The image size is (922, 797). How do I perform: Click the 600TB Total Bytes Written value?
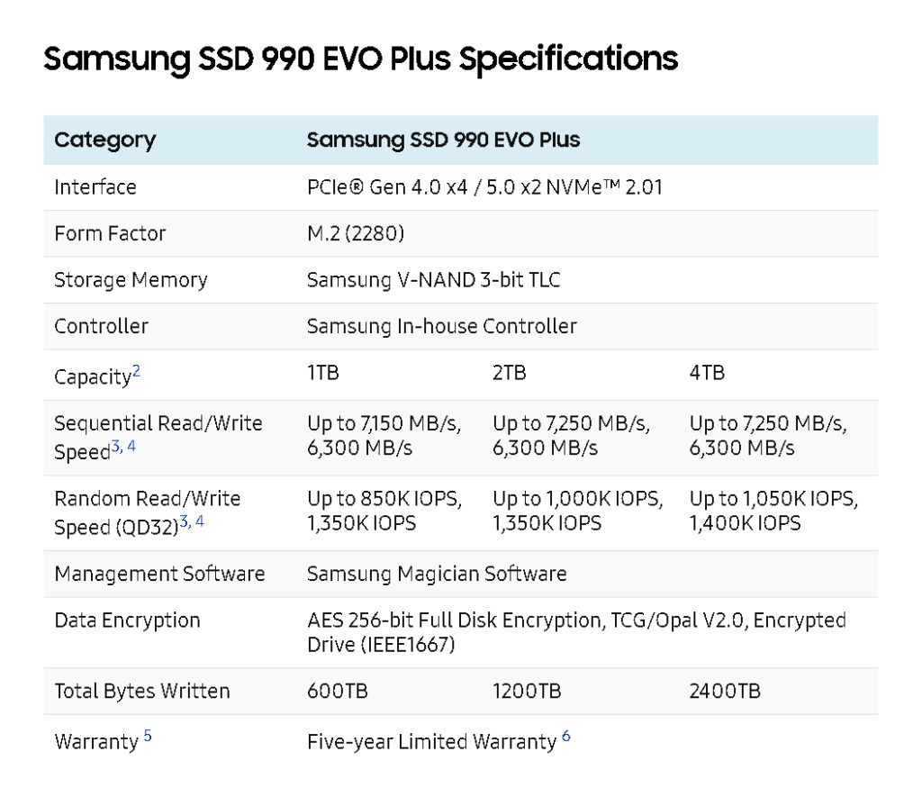(x=338, y=691)
